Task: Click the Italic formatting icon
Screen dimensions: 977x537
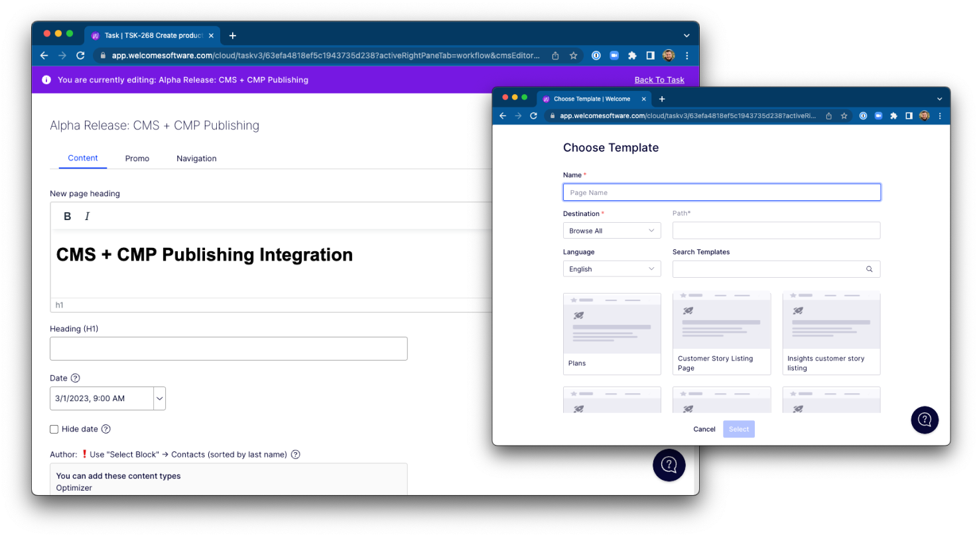Action: point(87,216)
